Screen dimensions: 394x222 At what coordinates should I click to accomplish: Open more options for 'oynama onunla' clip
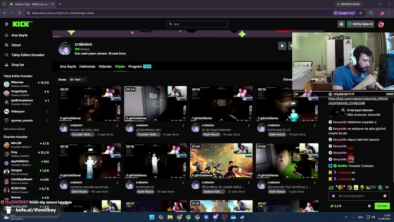[117, 183]
